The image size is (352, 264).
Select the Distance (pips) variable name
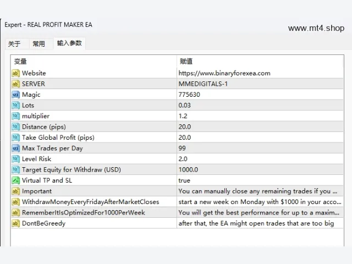[44, 127]
